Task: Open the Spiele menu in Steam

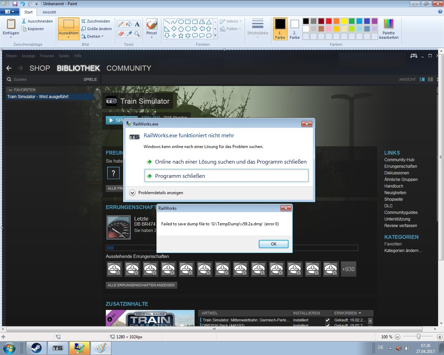Action: pos(64,56)
